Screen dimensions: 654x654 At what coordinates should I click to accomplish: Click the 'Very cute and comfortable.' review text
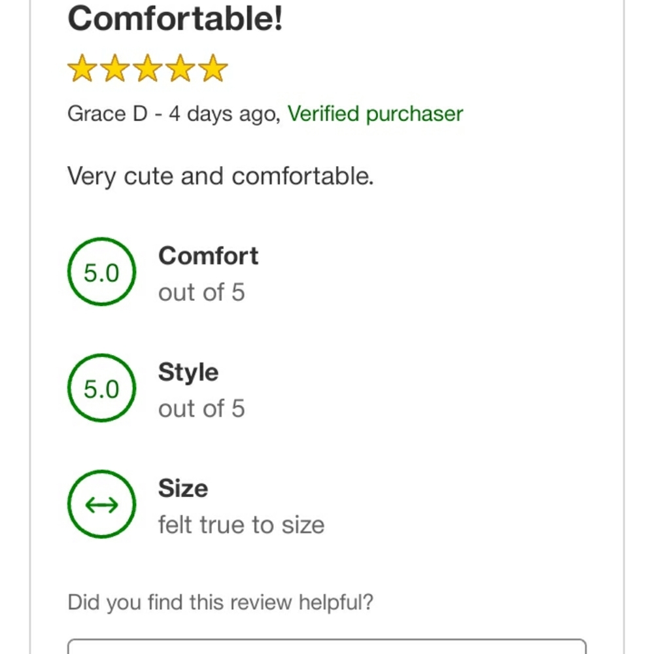click(220, 177)
